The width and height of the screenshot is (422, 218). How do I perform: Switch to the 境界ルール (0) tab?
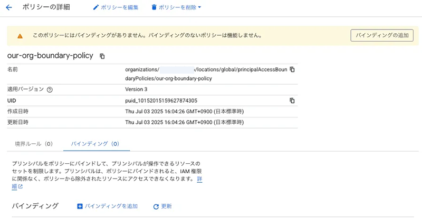[x=34, y=143]
